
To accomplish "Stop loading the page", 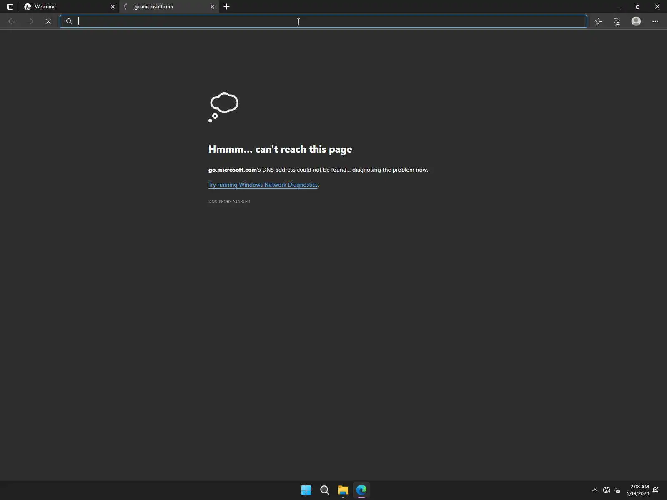I will (48, 21).
